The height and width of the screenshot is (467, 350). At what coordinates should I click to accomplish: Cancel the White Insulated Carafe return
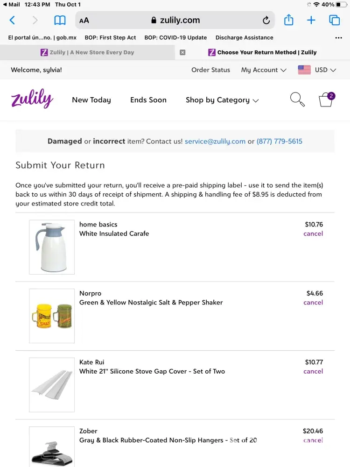(x=313, y=233)
